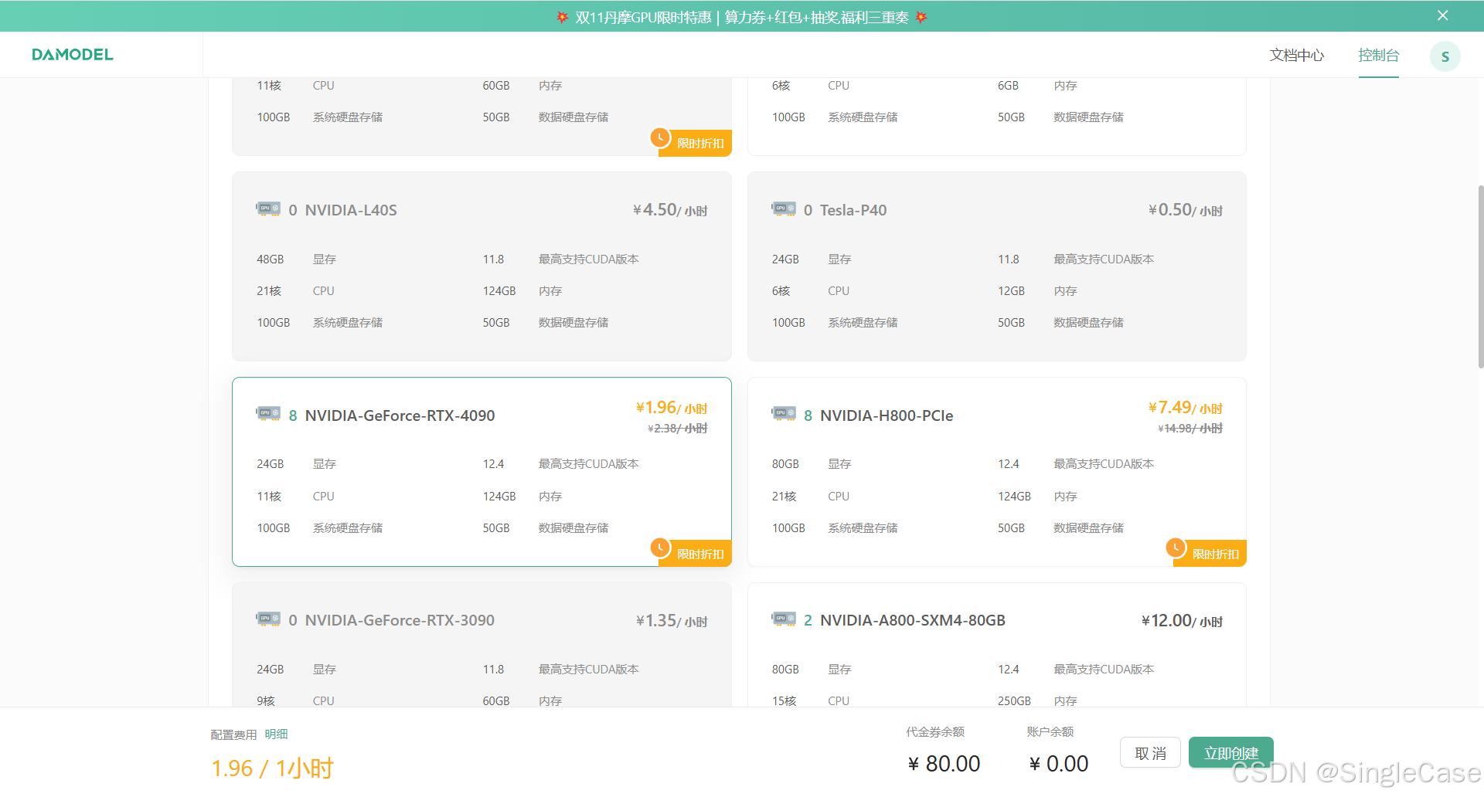Select the Tesla-P40 card title
1484x797 pixels.
point(853,210)
